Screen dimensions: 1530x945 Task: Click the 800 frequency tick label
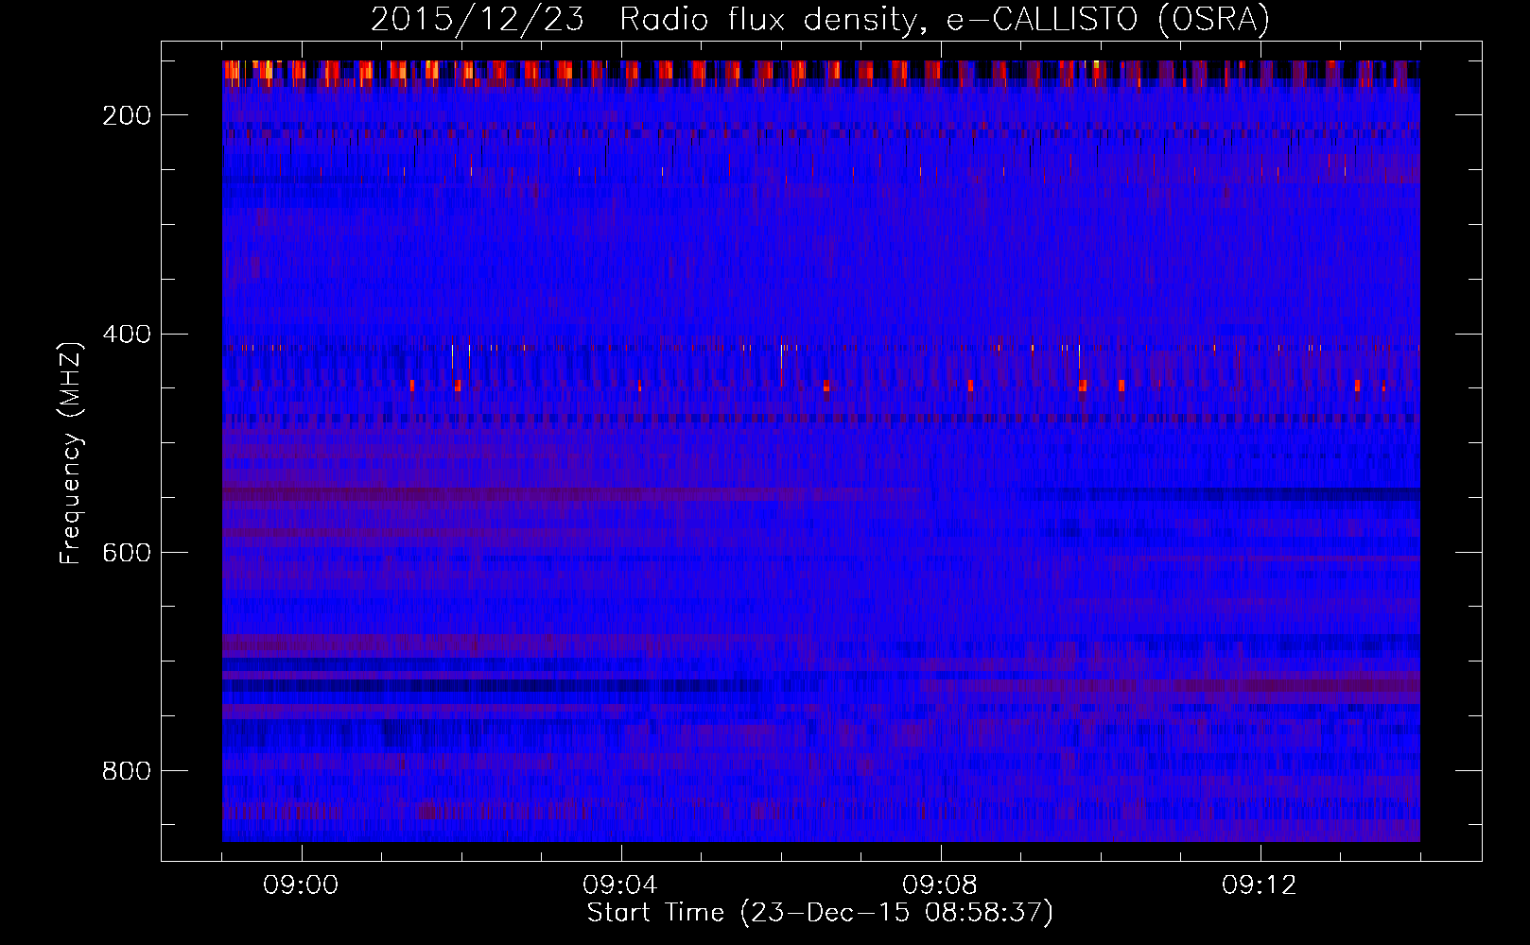(127, 771)
